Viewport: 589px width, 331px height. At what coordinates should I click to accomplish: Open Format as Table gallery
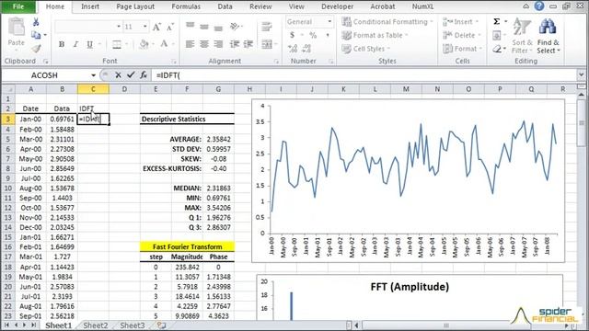pyautogui.click(x=375, y=35)
